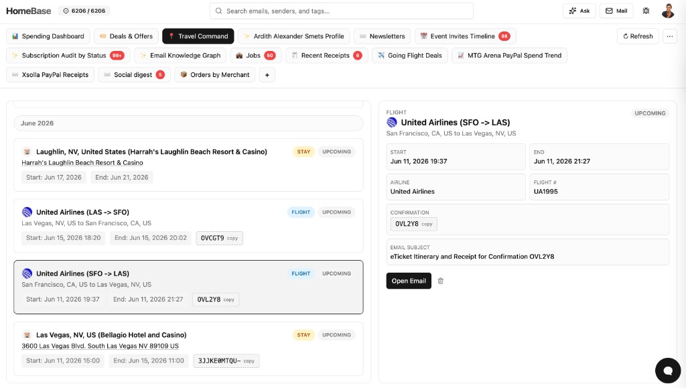
Task: Click the END Jun 11, 2026 21:27 field
Action: pos(599,157)
